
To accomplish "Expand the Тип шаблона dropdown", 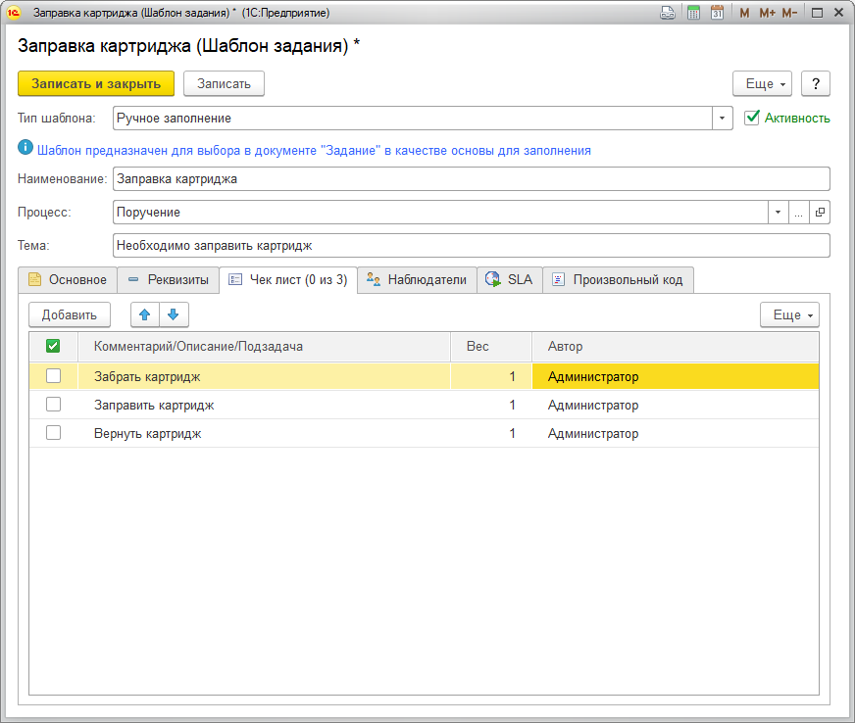I will 722,119.
